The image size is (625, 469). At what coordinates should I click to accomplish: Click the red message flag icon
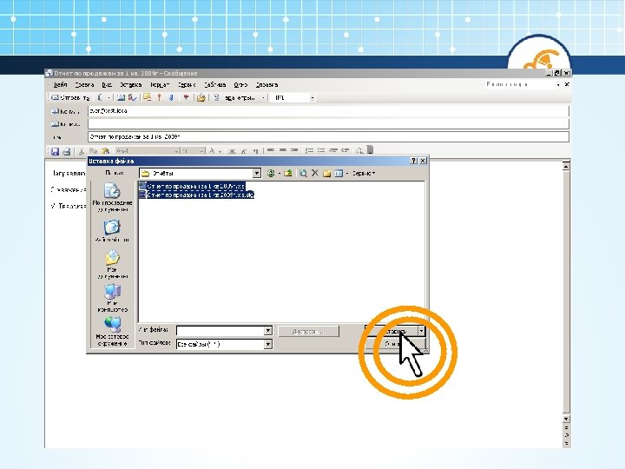pyautogui.click(x=186, y=97)
